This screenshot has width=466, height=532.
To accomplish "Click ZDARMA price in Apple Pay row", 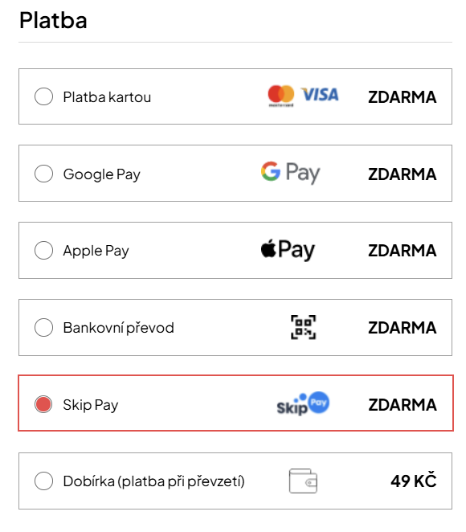I will [x=403, y=251].
